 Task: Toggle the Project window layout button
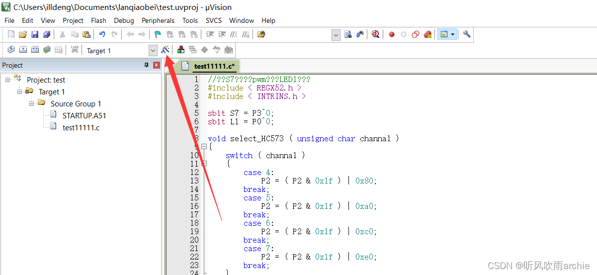point(444,34)
